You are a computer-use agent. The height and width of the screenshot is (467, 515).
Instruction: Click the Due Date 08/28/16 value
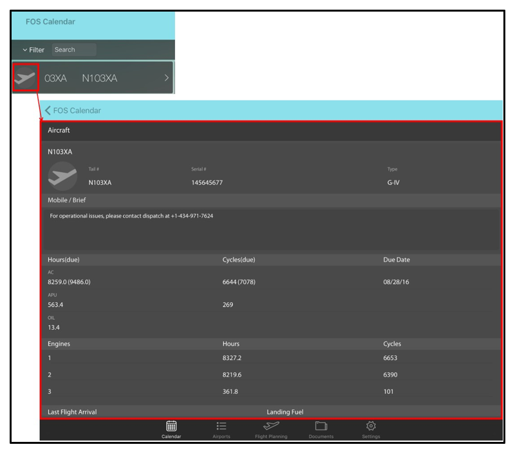click(396, 282)
